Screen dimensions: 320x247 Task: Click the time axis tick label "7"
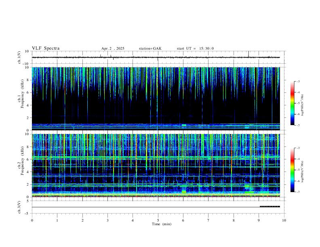208,220
